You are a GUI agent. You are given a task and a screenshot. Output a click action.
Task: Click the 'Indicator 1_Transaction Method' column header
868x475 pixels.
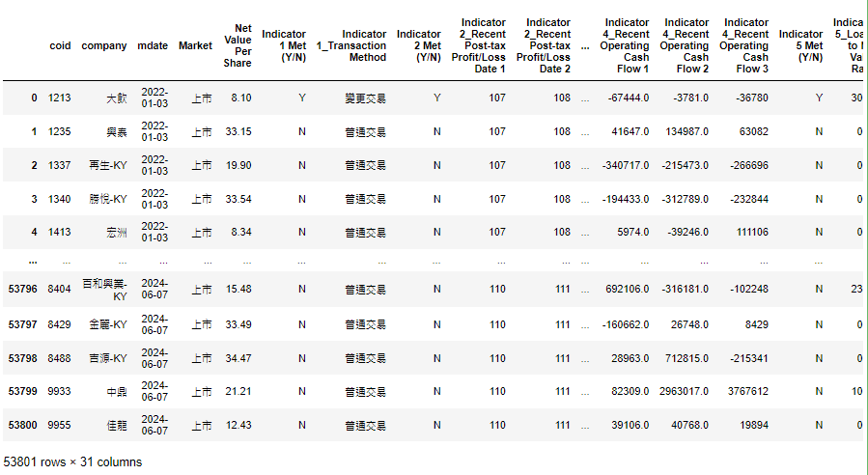tap(350, 45)
